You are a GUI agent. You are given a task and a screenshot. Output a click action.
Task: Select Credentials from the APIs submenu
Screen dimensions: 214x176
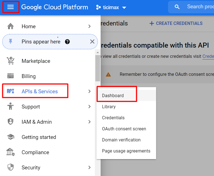point(126,118)
